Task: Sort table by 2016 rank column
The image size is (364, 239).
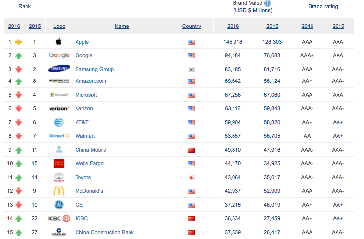Action: (14, 26)
